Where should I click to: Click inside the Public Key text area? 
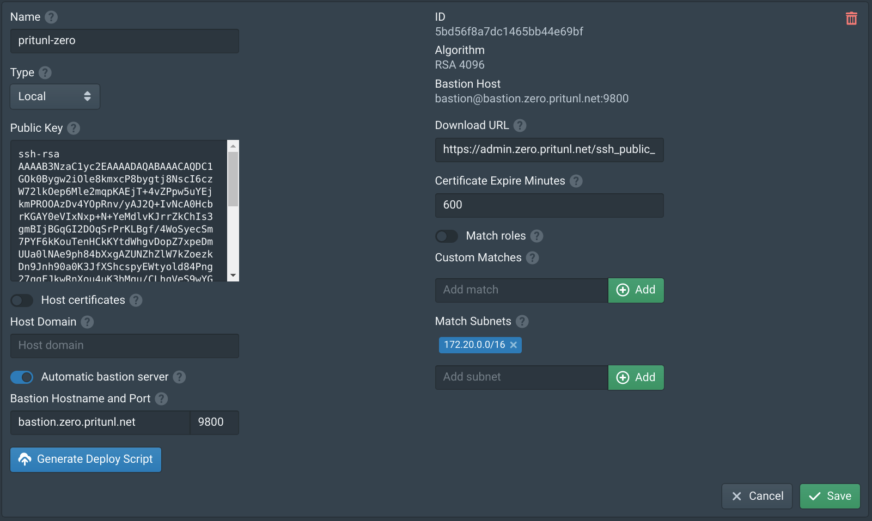click(x=119, y=211)
